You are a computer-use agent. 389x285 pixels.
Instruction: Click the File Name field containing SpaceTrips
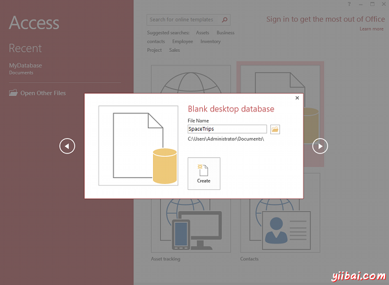[x=227, y=129]
